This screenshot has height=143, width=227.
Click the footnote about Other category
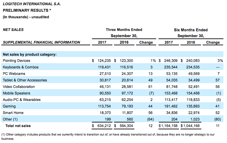[x=108, y=136]
